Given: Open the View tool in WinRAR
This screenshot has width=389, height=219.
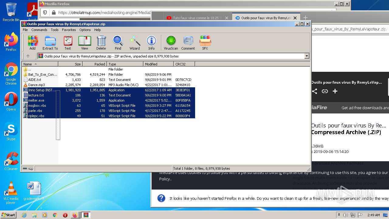Looking at the screenshot, I should pos(84,43).
